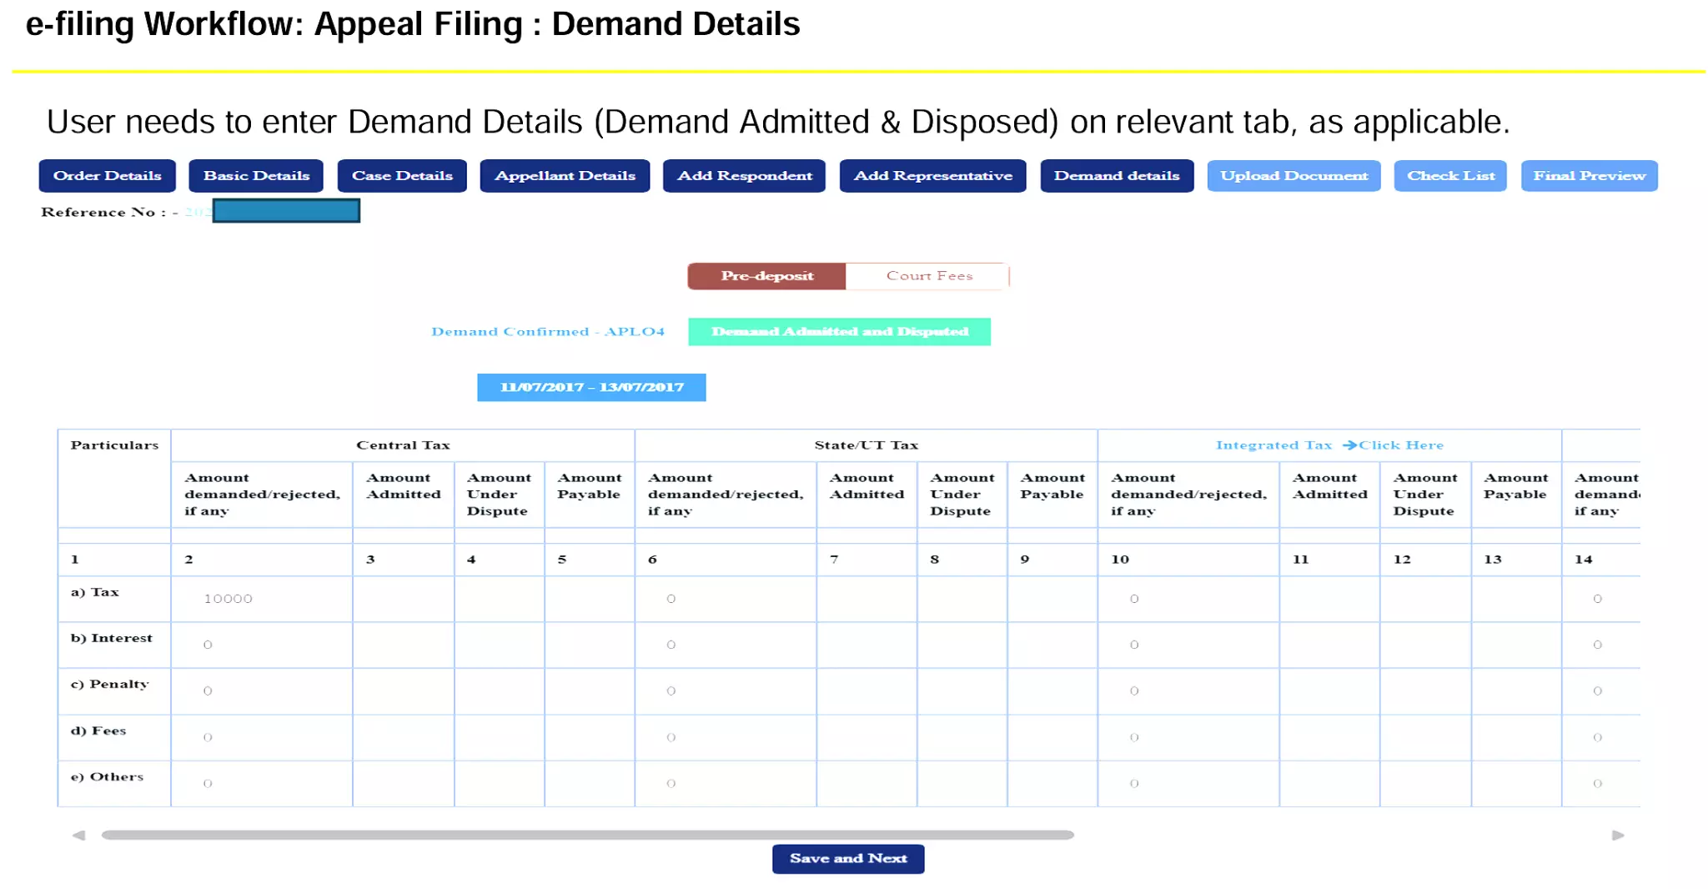Open the Order Details tab
This screenshot has height=889, width=1708.
point(107,176)
